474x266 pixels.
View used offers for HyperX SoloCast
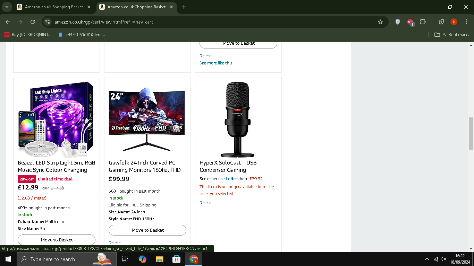[228, 179]
